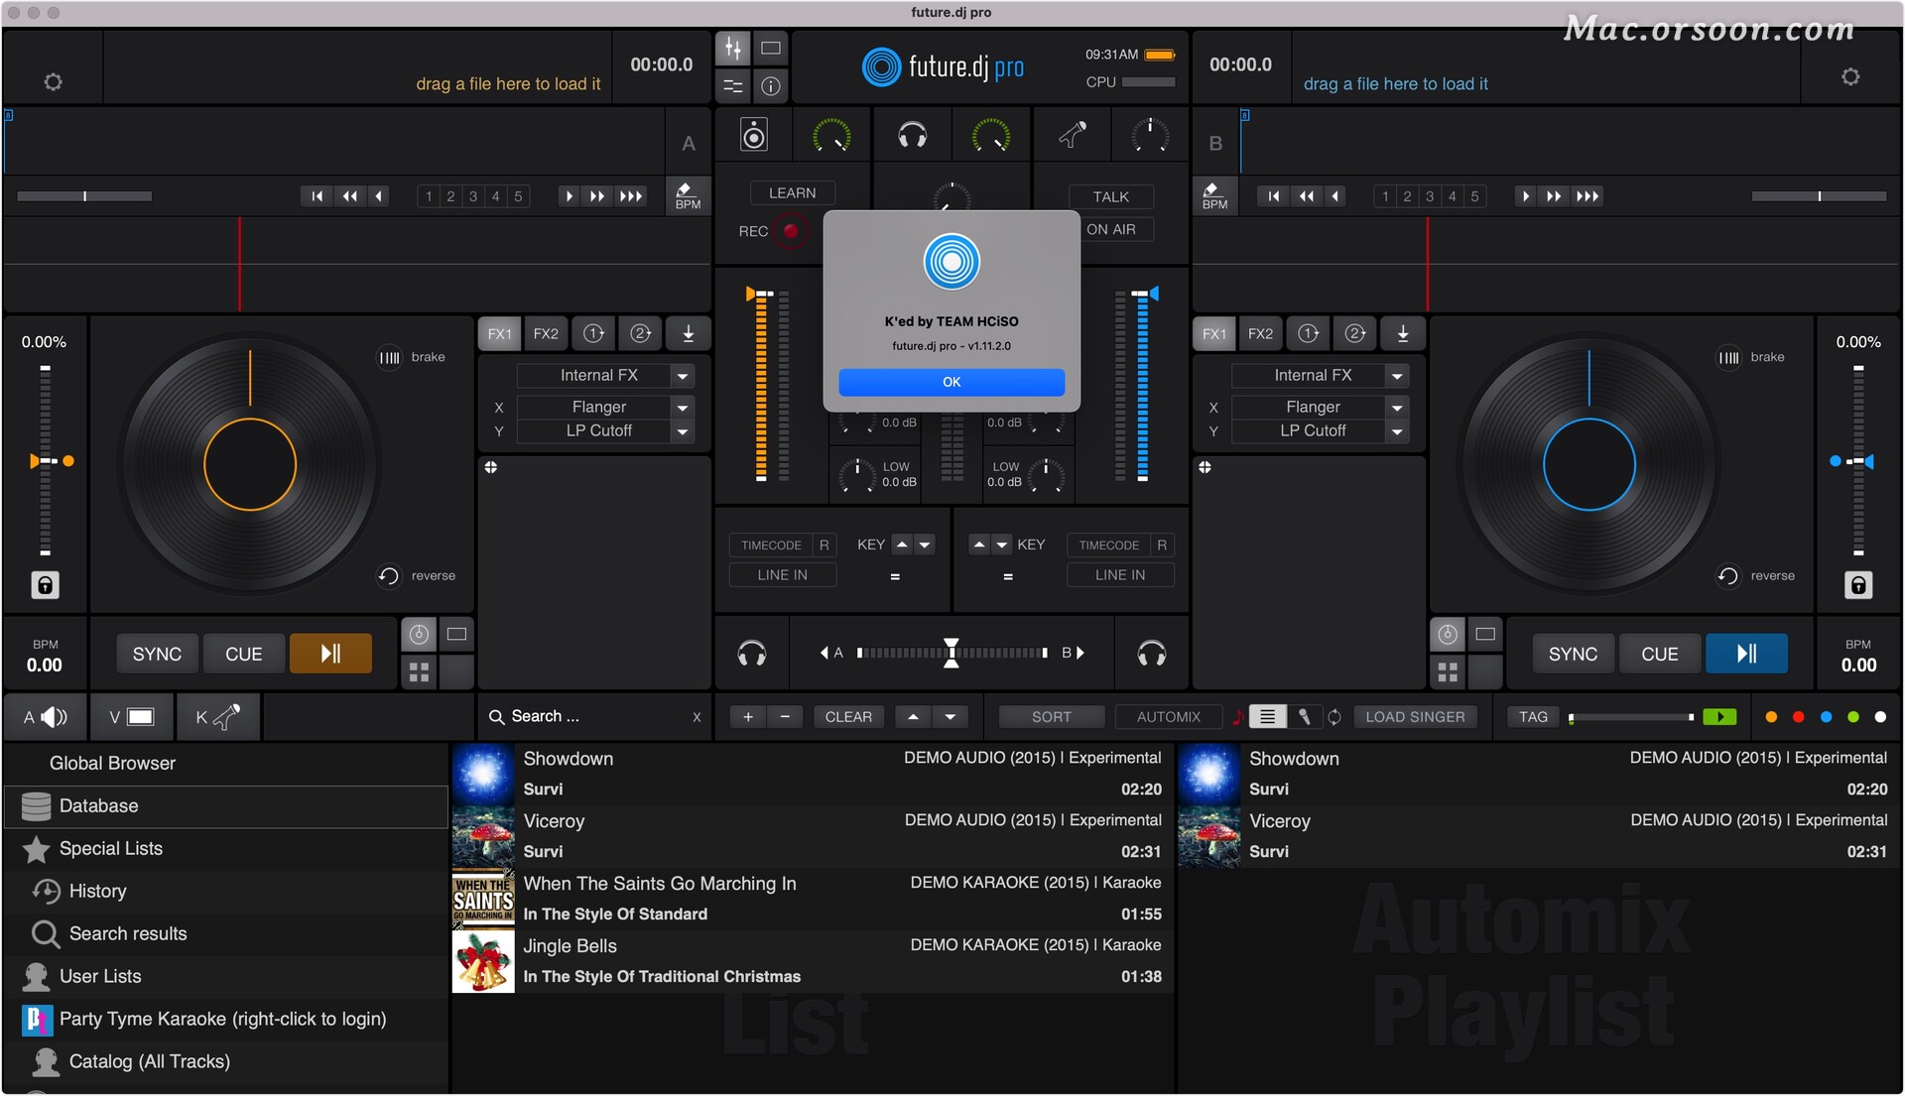This screenshot has width=1905, height=1096.
Task: Click deck A BPM tap icon
Action: [688, 195]
